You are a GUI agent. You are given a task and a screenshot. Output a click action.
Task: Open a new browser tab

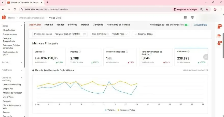coord(47,2)
